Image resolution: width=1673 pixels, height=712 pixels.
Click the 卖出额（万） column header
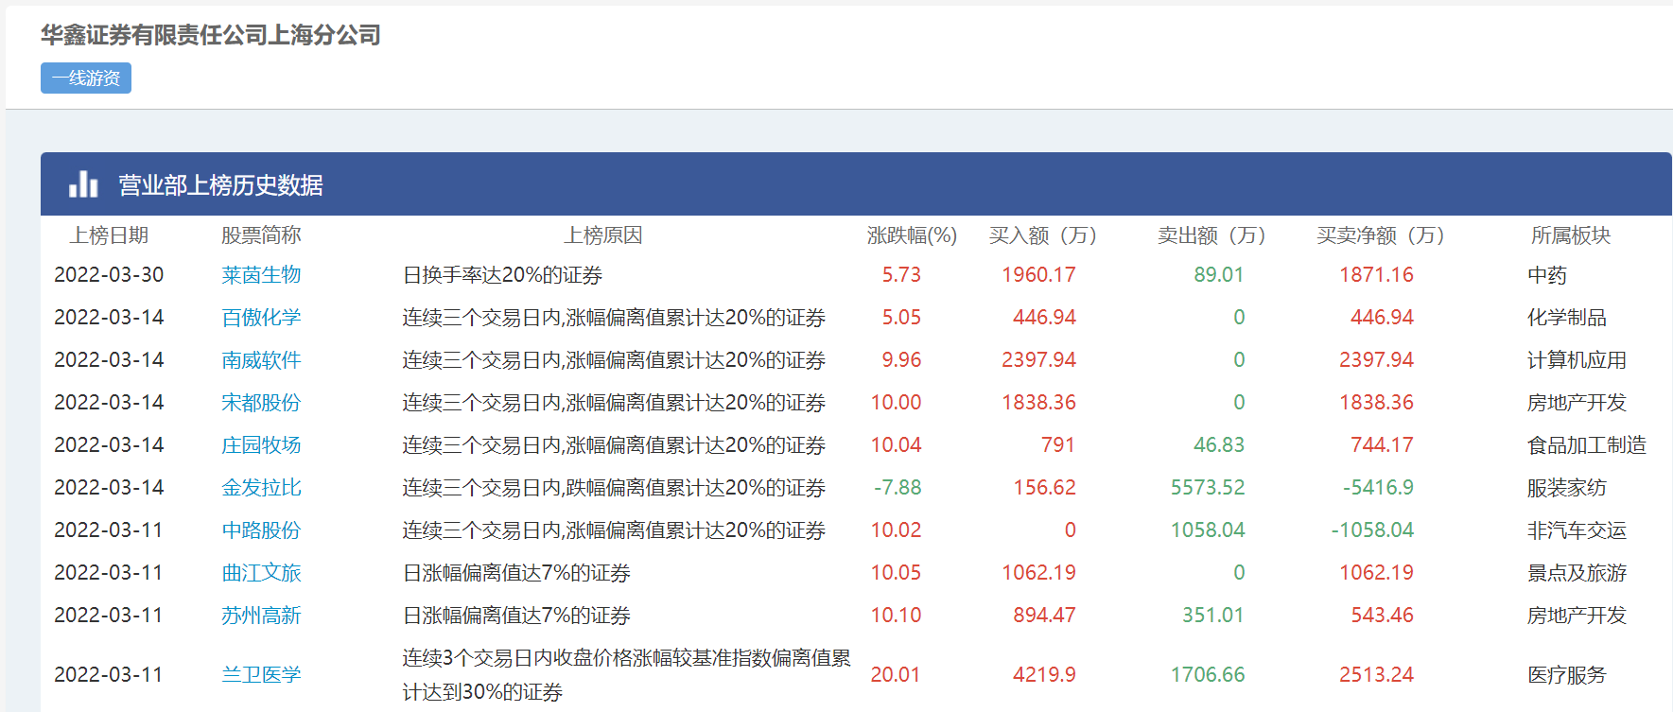1211,235
